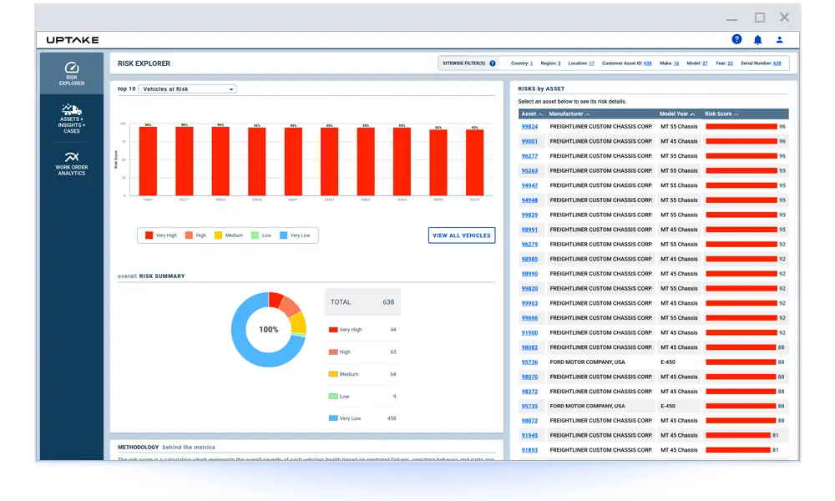The image size is (835, 501).
Task: Toggle Low legend green swatch in chart legend
Action: point(255,235)
